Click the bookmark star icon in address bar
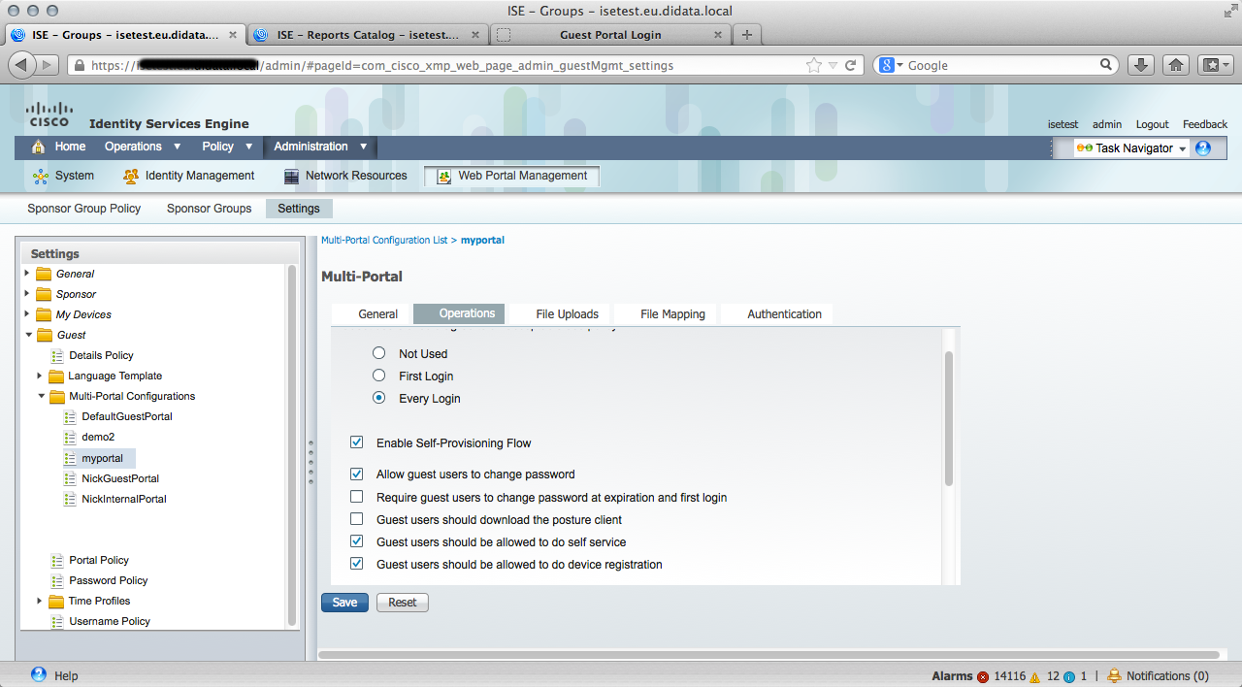Viewport: 1242px width, 687px height. (813, 65)
